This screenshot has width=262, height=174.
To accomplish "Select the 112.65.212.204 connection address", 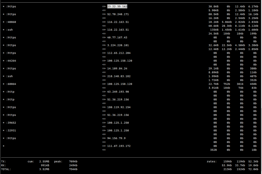I will tap(119, 53).
